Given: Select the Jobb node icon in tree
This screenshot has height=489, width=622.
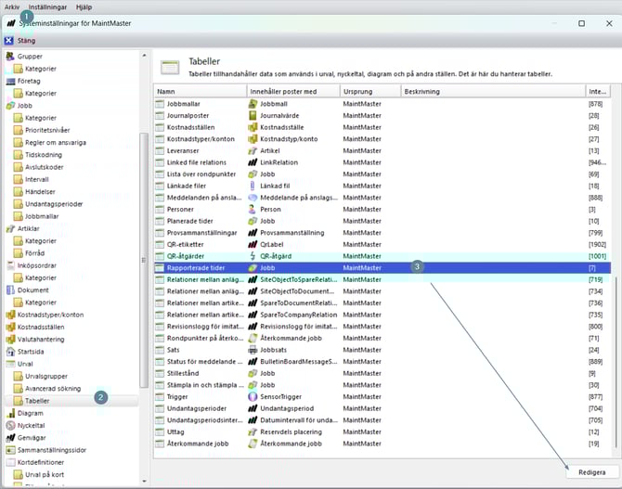Looking at the screenshot, I should pos(10,106).
